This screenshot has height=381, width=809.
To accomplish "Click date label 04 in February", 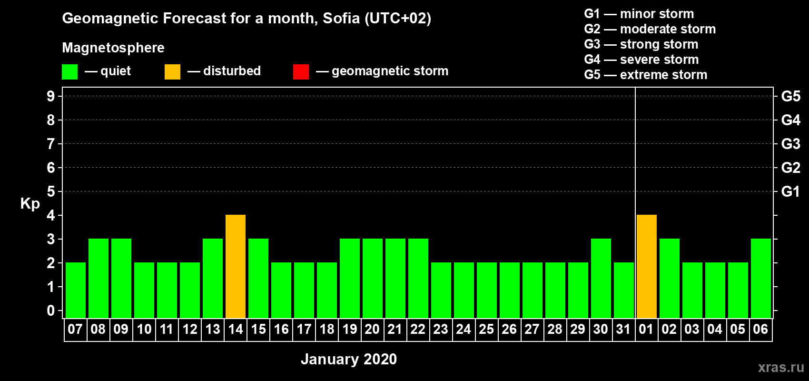I will pyautogui.click(x=715, y=329).
